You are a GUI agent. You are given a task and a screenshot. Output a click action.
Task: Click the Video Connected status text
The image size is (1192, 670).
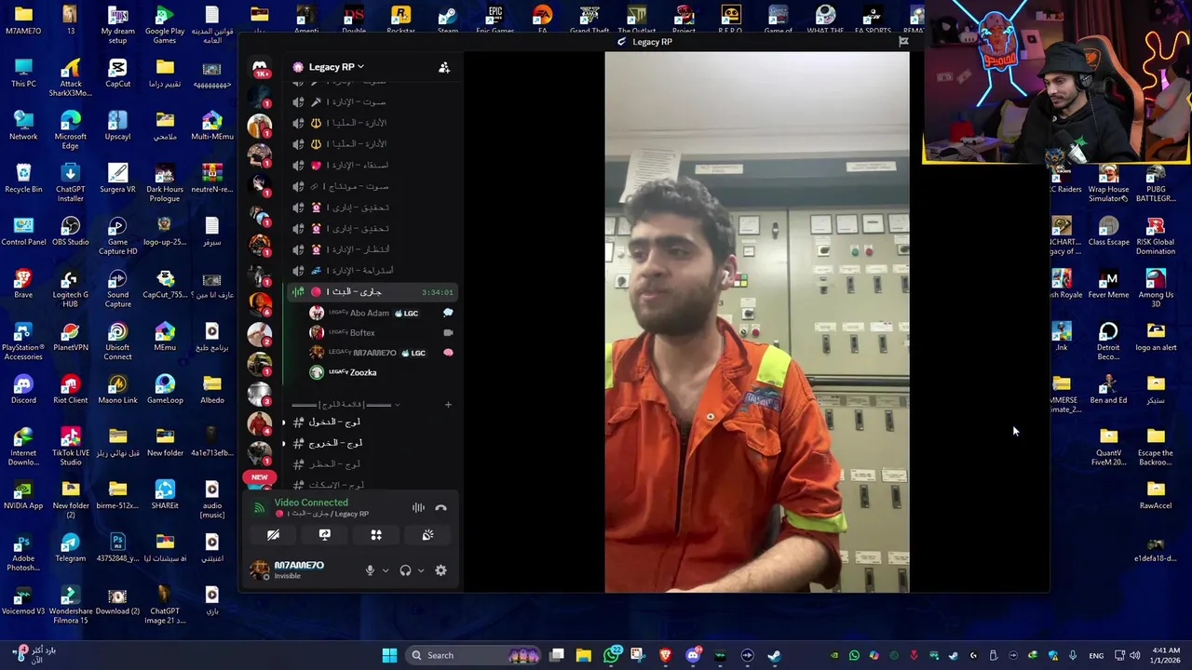(311, 502)
